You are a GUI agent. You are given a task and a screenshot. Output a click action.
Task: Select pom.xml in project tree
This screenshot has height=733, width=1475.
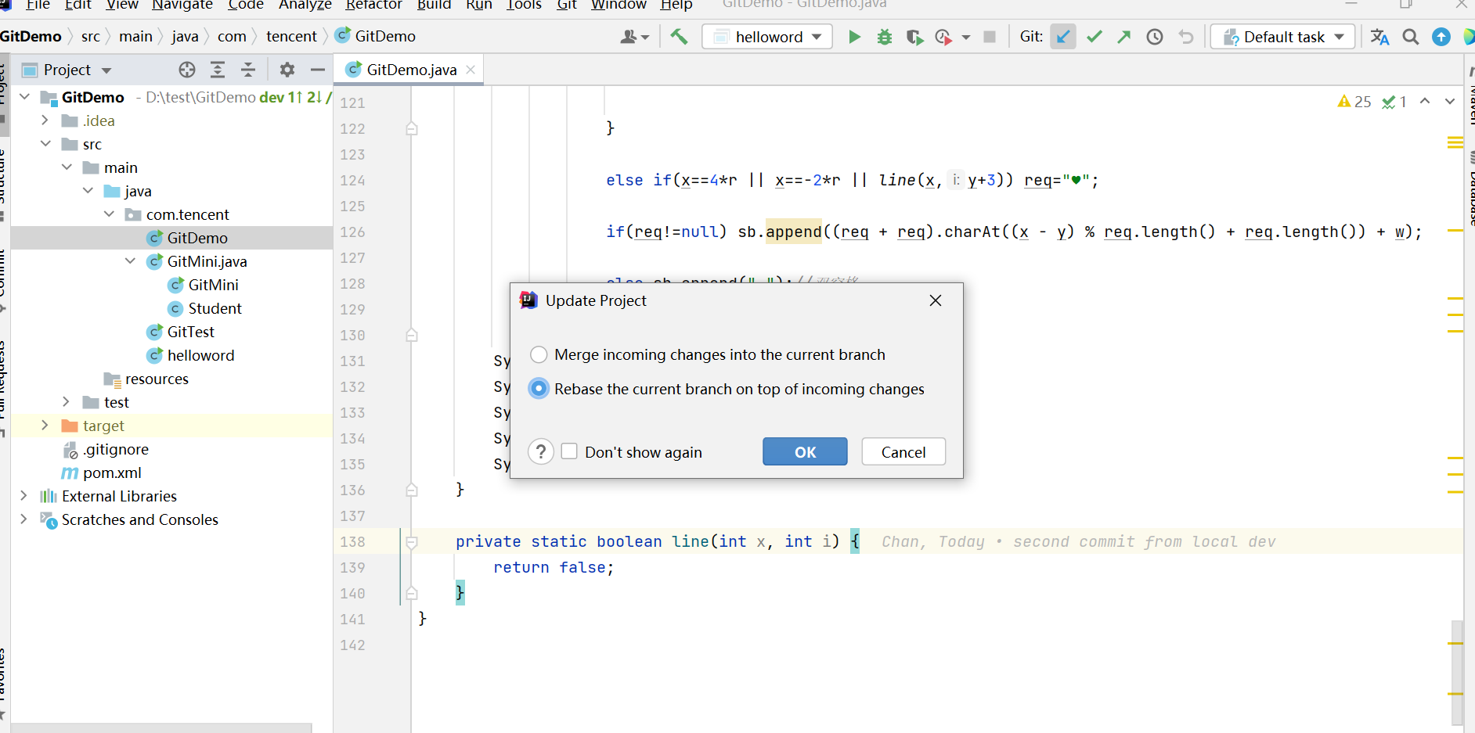click(112, 472)
